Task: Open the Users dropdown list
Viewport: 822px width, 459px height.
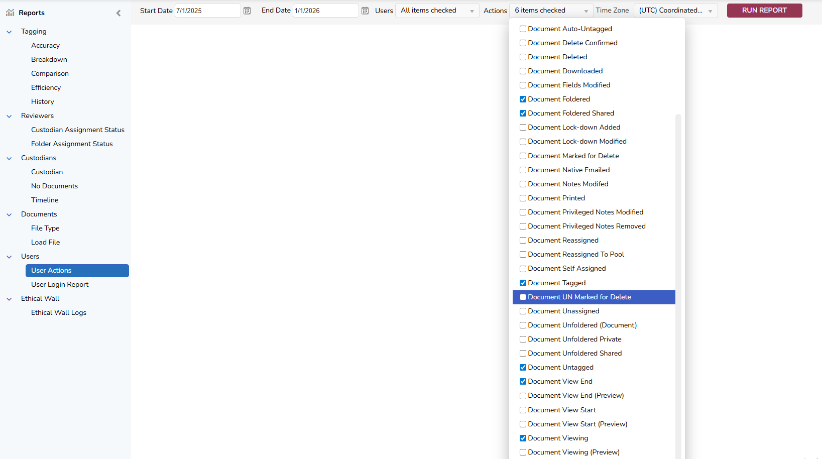Action: (437, 11)
